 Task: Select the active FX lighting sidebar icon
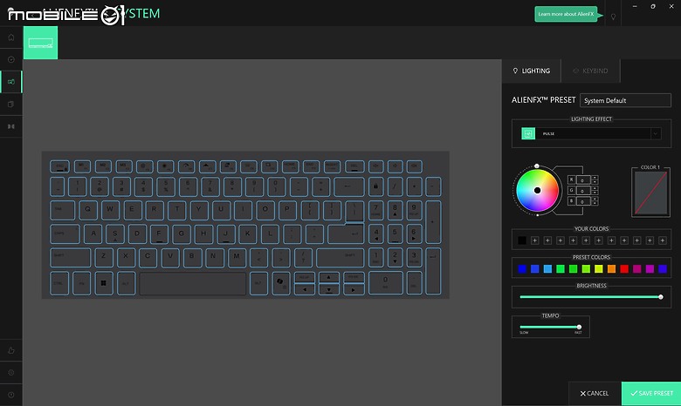point(11,82)
